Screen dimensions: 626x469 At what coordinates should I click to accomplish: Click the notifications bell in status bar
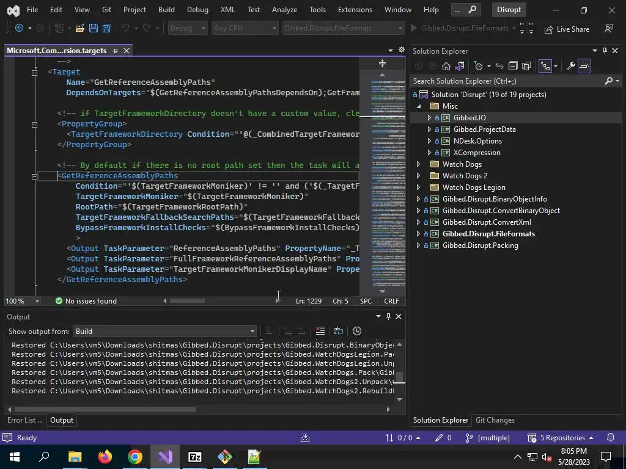coord(611,437)
